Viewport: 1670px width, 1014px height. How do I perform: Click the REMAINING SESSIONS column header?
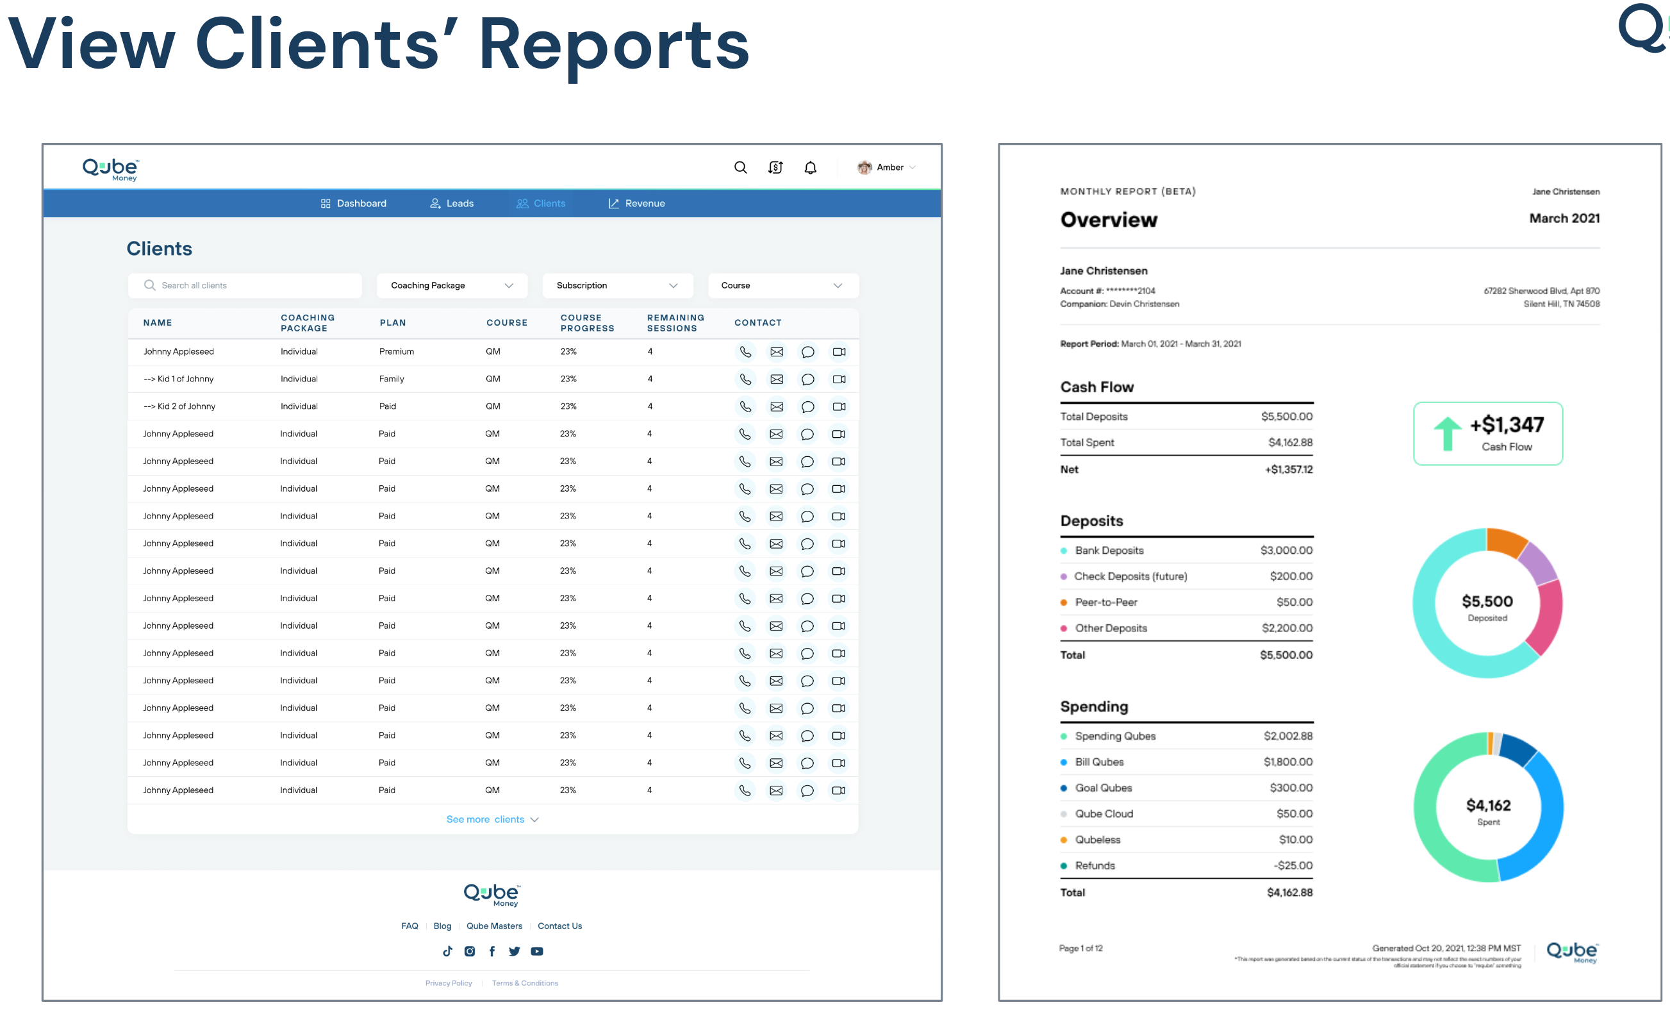coord(675,322)
